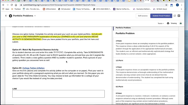
Task: Close the active browser tab
Action: 148,1
